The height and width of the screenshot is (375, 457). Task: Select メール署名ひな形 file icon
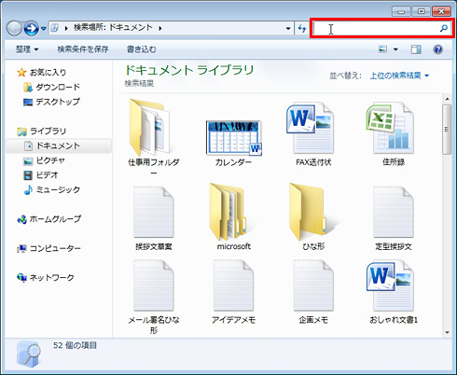tap(154, 285)
